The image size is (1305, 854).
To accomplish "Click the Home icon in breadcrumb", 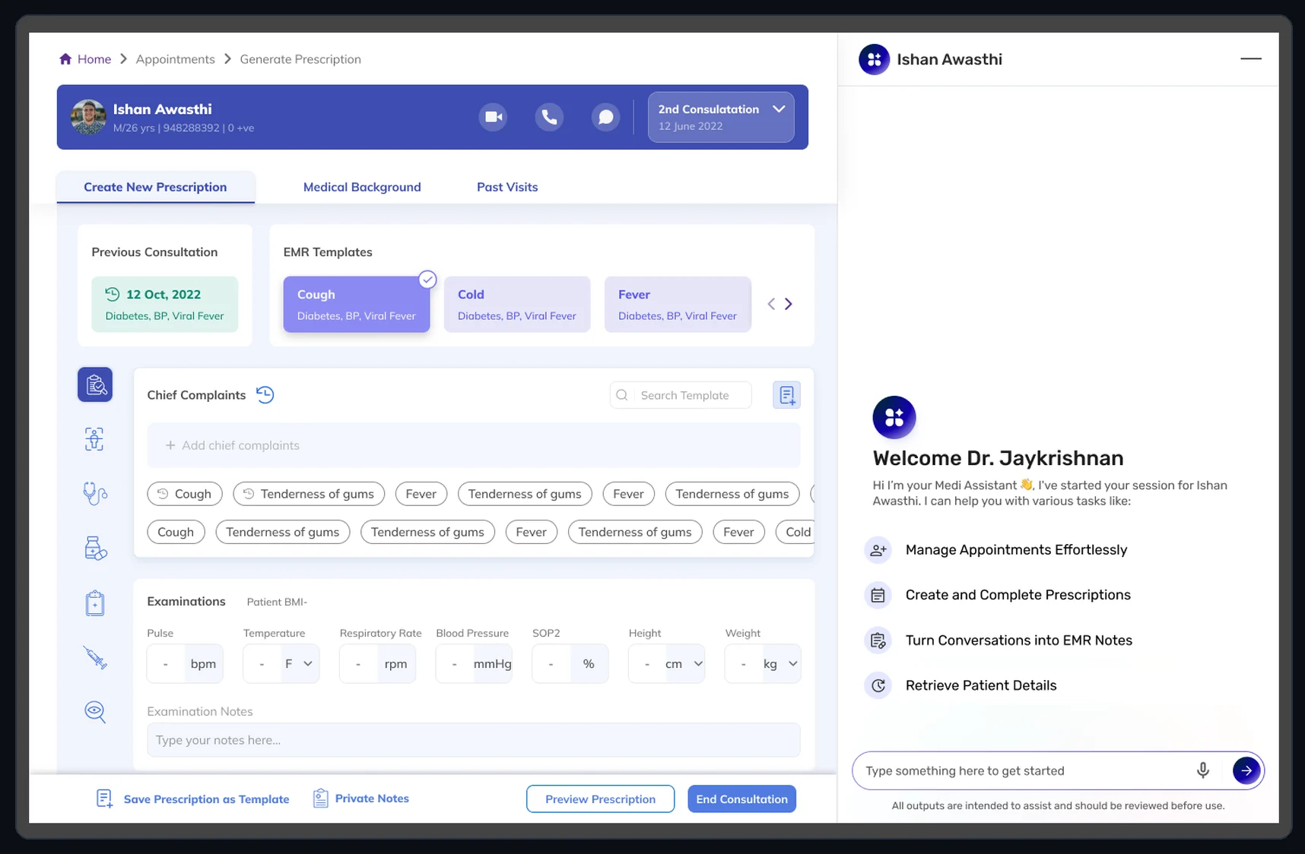I will 65,59.
